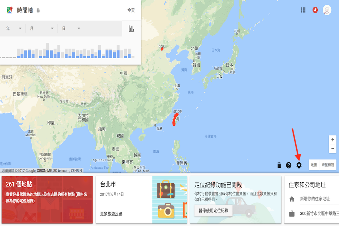Toggle the bar chart icon
The image size is (339, 226).
pos(132,28)
